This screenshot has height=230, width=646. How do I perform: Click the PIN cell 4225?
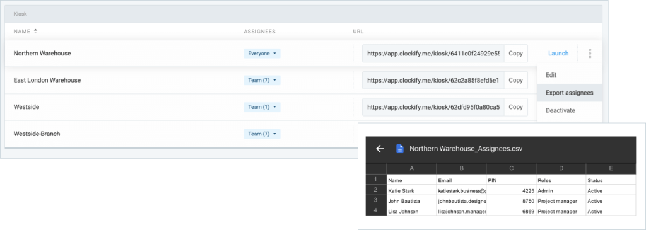coord(511,190)
